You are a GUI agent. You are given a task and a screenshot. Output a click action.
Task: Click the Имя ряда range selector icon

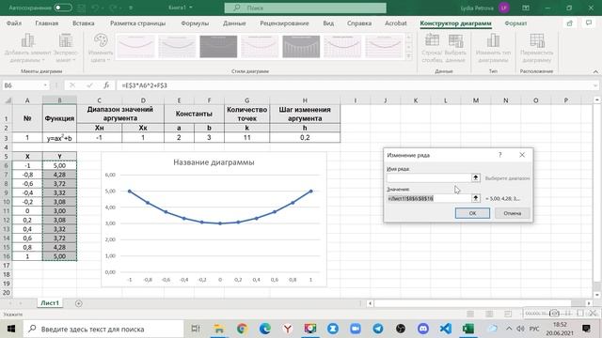476,177
